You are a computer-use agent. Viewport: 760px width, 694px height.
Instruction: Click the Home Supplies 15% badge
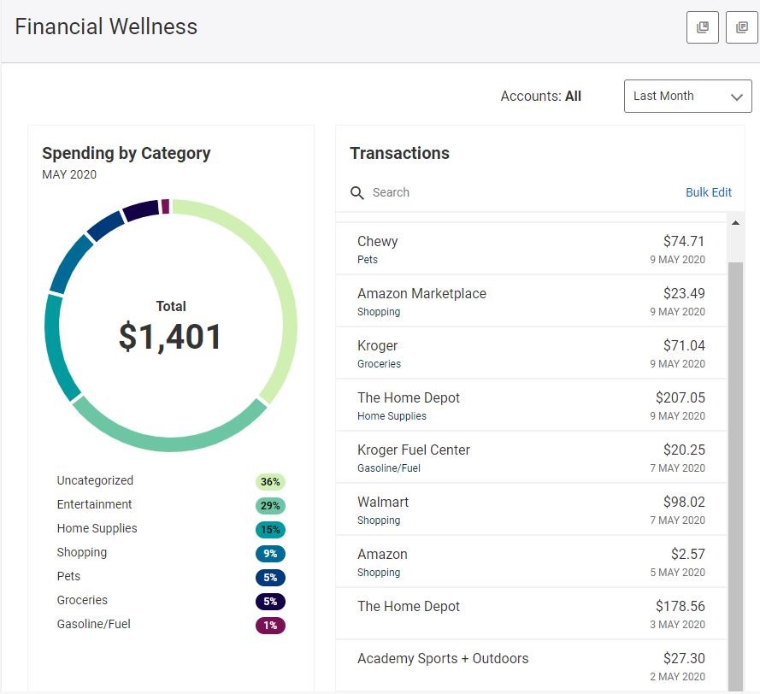(x=270, y=529)
